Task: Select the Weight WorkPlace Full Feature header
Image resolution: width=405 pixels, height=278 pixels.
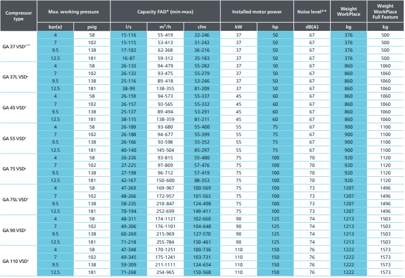Action: coord(385,12)
